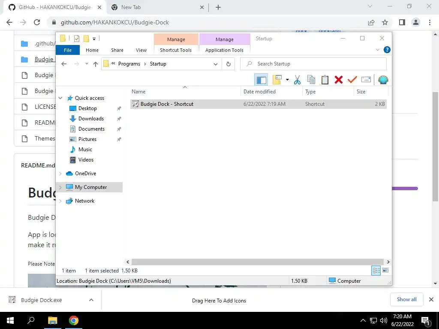Toggle the navigation pane icon
This screenshot has width=439, height=329.
point(261,80)
